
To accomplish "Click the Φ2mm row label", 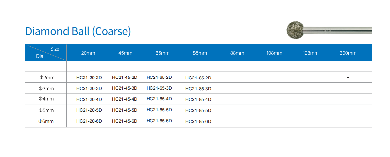I will point(46,78).
